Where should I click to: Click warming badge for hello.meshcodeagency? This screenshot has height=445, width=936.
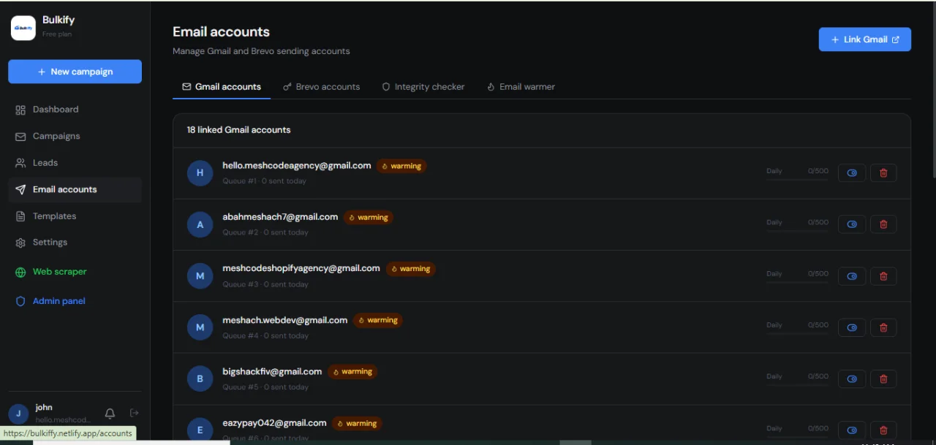tap(401, 166)
